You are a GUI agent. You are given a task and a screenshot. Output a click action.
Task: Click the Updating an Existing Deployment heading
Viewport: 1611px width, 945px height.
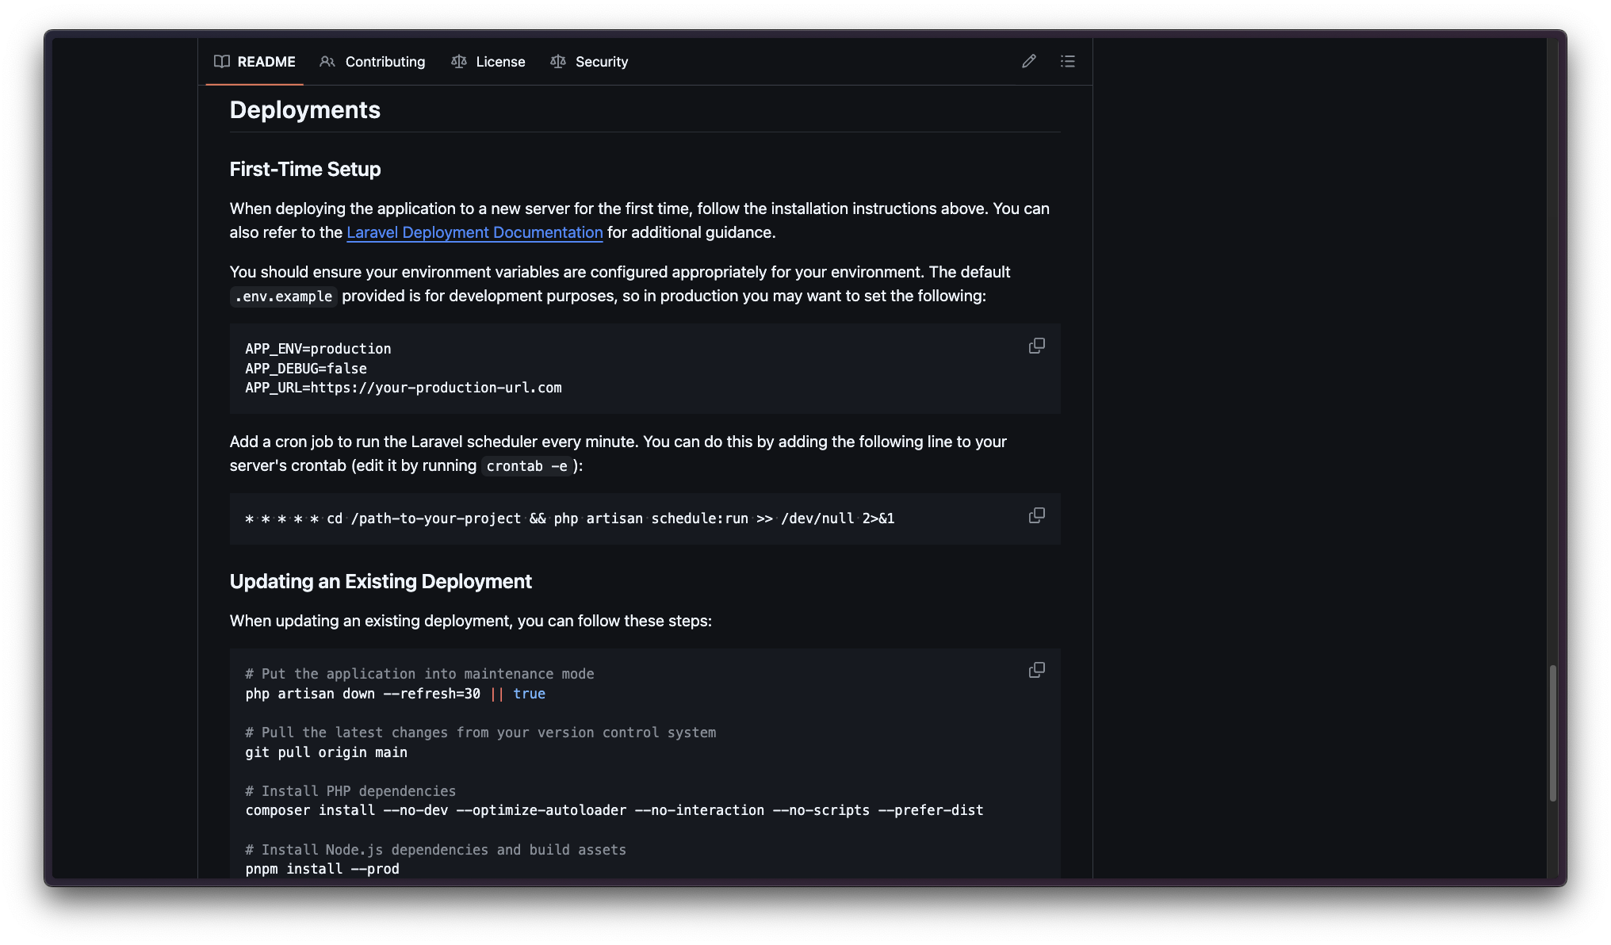[x=381, y=581]
